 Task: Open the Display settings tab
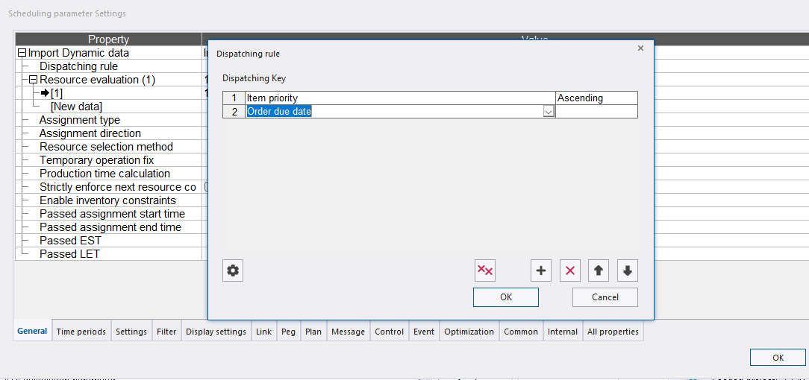click(x=216, y=332)
